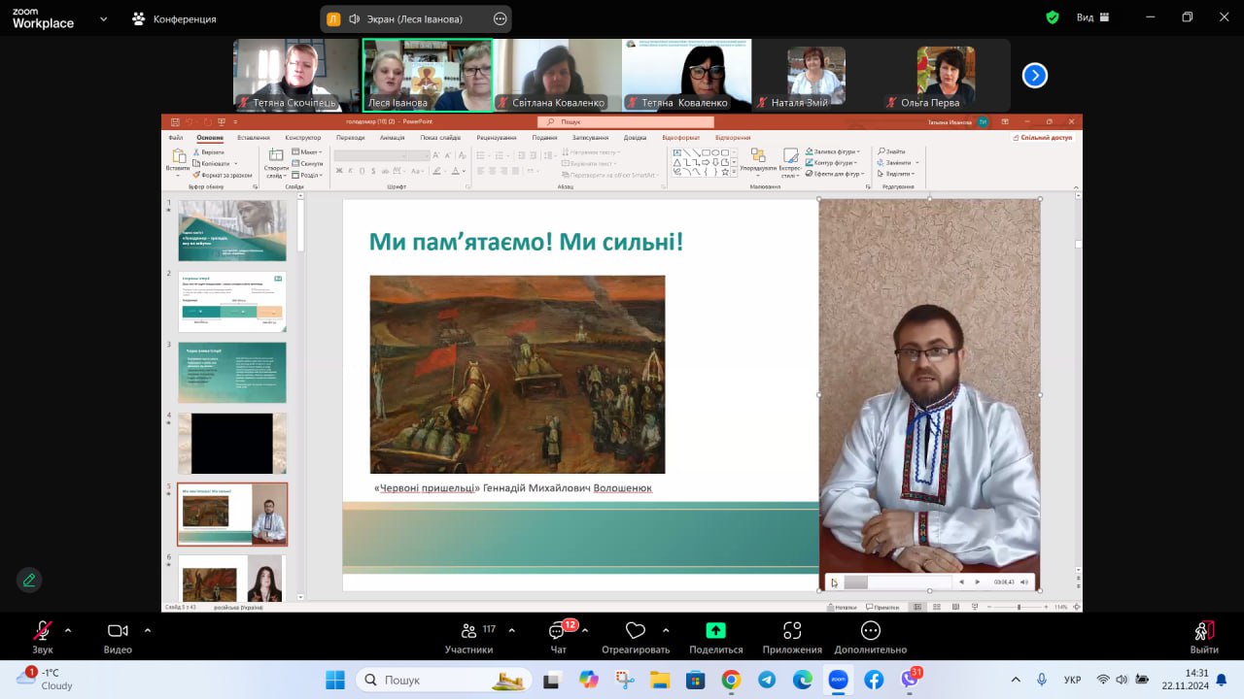Open the Упорядкувати arrange menu
The width and height of the screenshot is (1244, 699).
click(758, 161)
